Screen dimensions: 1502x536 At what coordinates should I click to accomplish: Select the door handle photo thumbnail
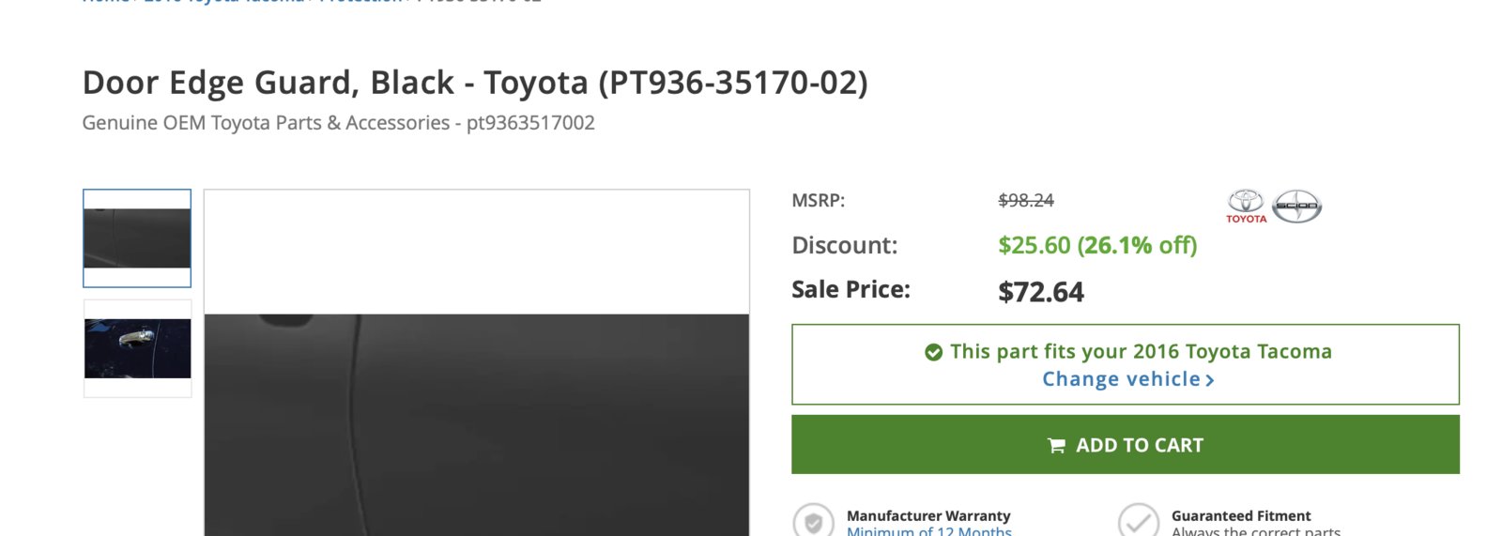tap(137, 348)
